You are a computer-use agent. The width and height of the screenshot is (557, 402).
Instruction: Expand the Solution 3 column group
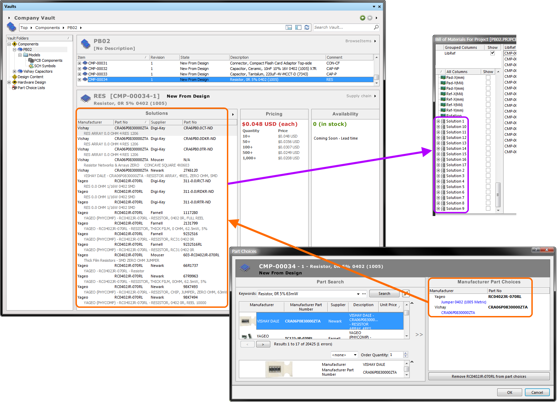[x=438, y=176]
